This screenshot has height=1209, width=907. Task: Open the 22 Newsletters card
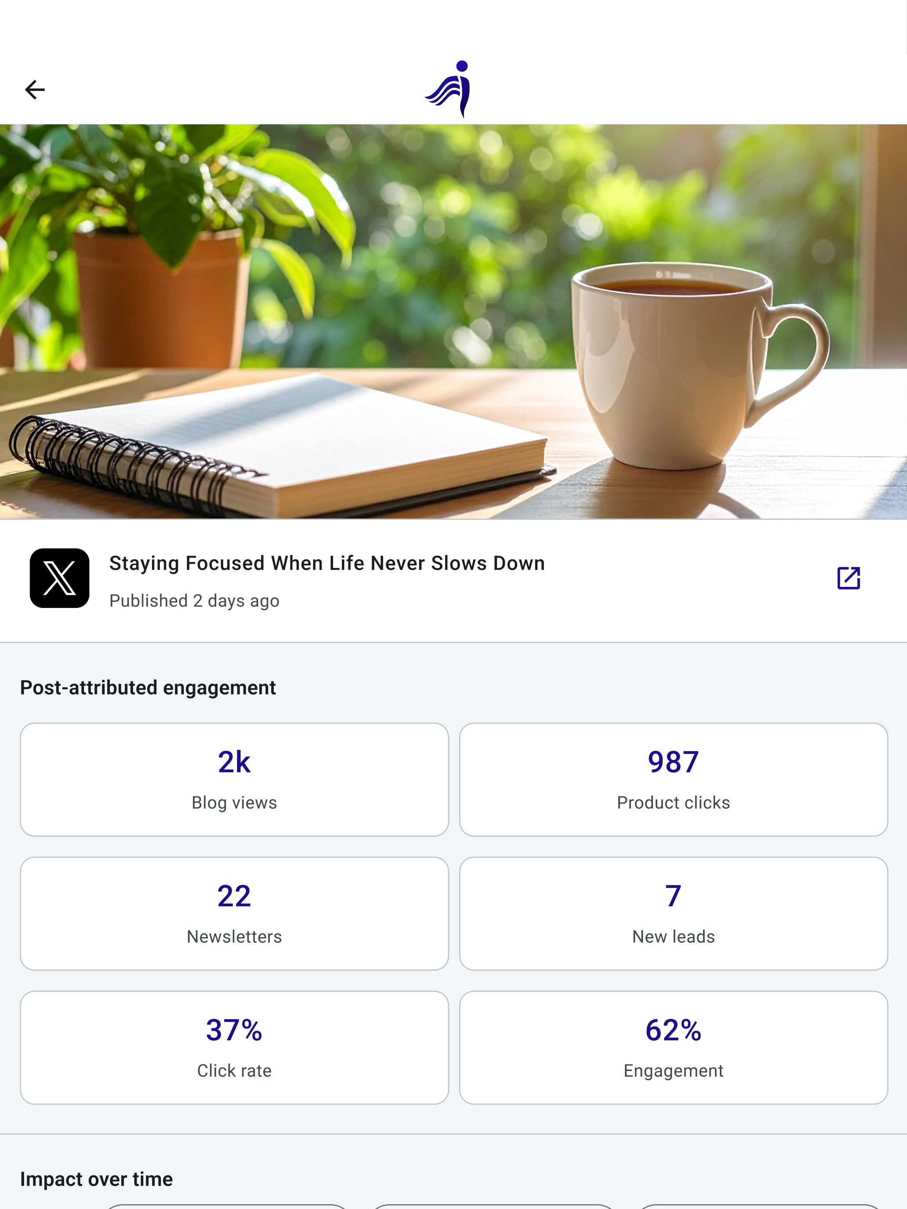pyautogui.click(x=235, y=913)
